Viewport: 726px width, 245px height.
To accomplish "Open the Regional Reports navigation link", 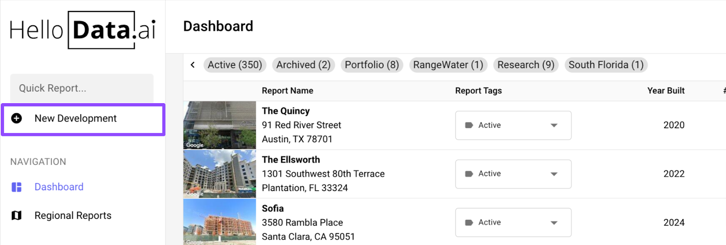I will click(x=73, y=216).
